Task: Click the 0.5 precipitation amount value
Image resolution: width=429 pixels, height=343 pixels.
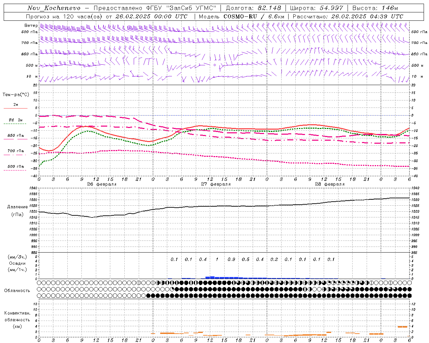Action: tap(246, 260)
